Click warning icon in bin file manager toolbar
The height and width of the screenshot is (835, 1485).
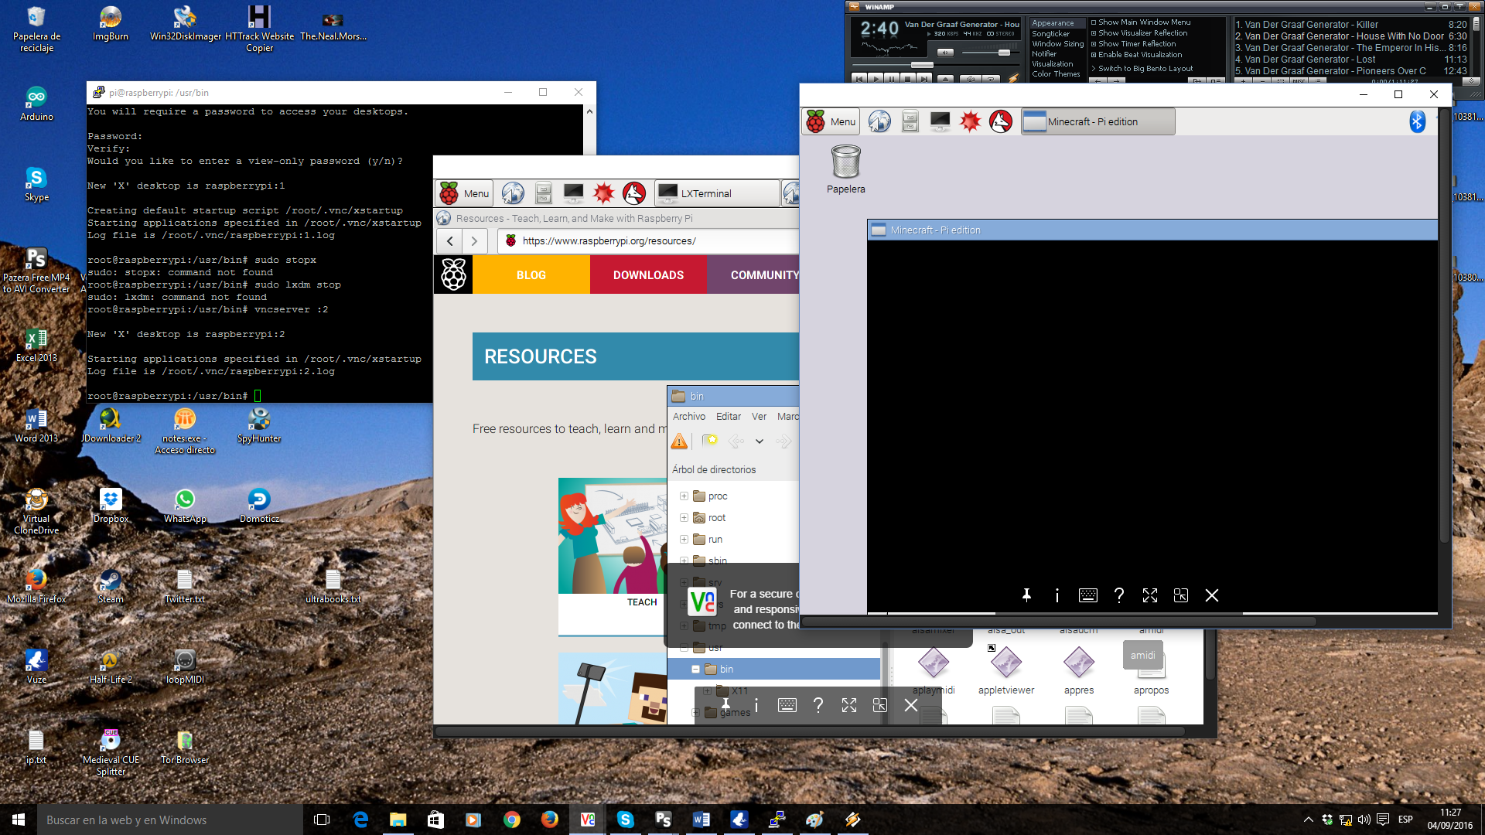pyautogui.click(x=679, y=441)
